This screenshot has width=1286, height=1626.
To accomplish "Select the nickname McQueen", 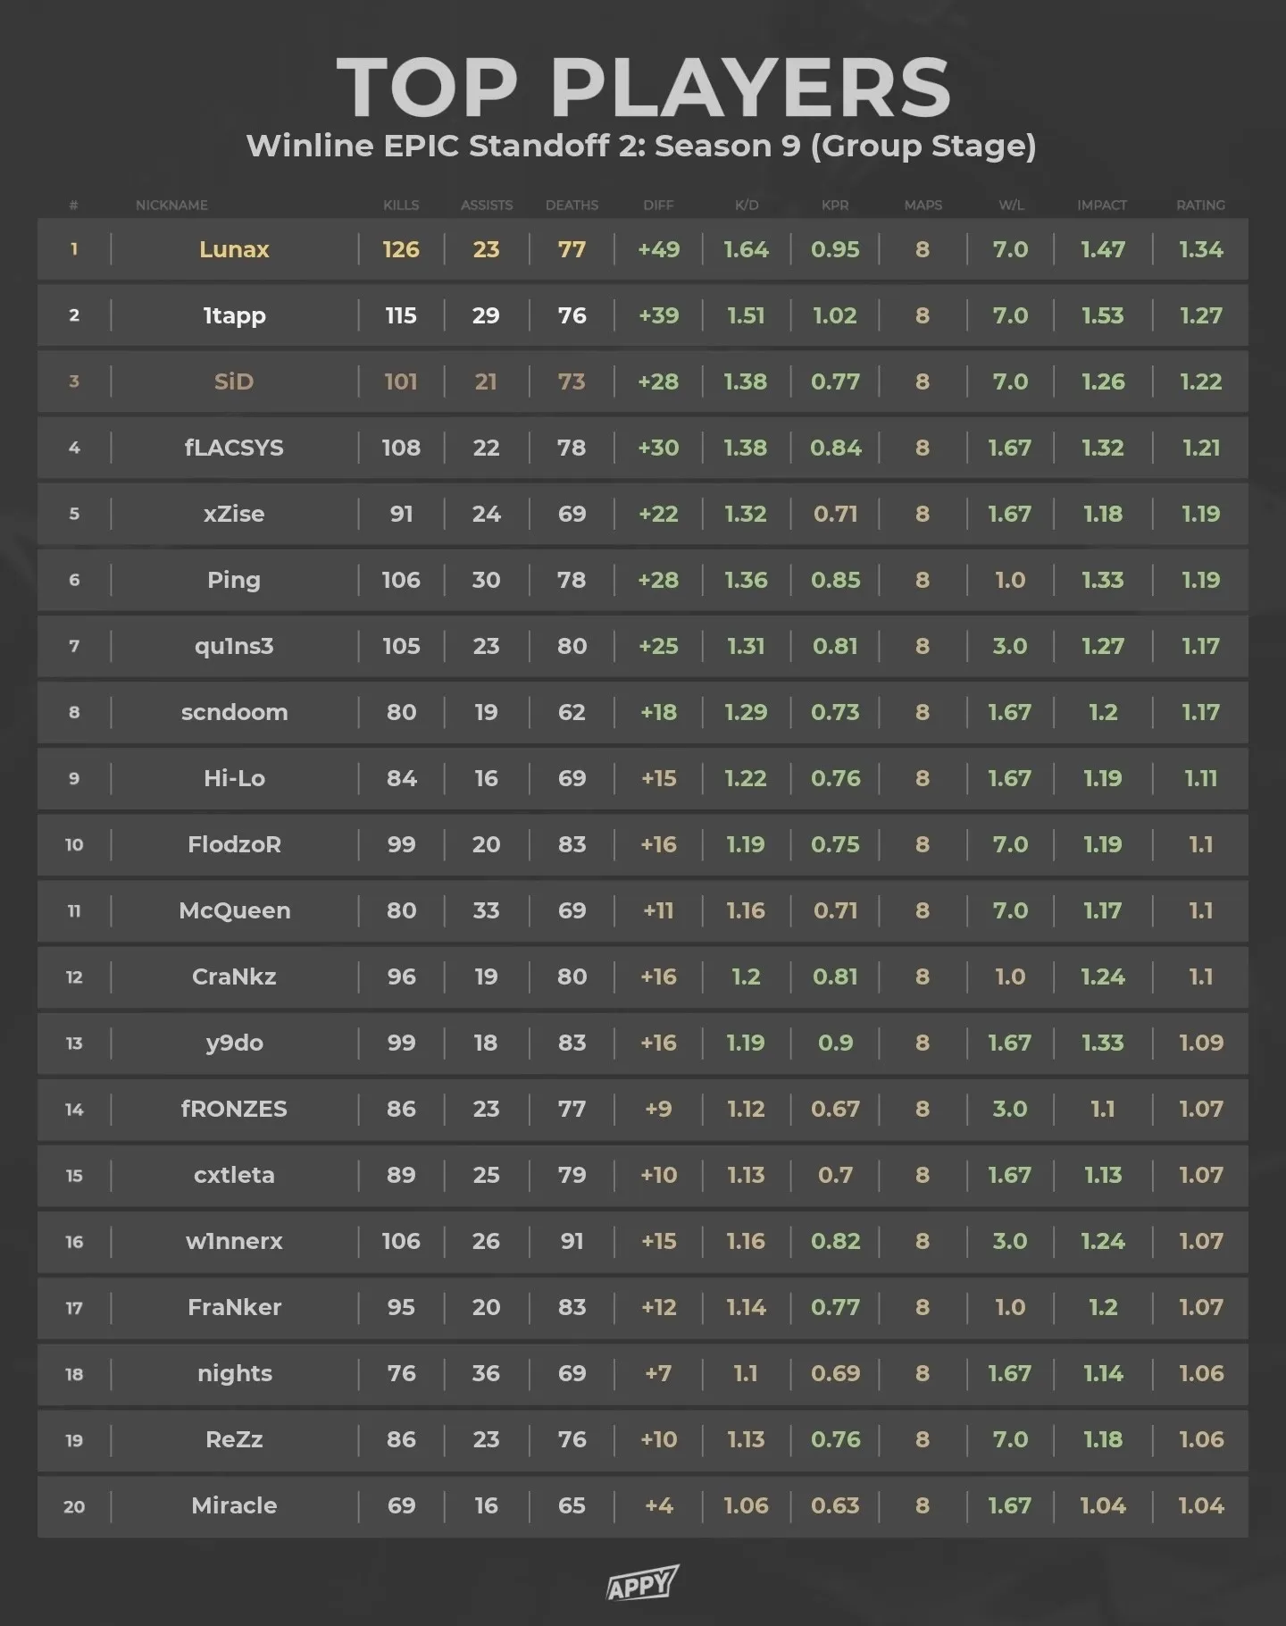I will click(234, 910).
